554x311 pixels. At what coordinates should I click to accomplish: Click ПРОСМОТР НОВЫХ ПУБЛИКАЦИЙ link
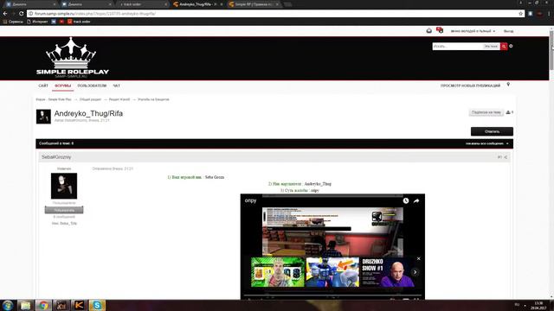[470, 86]
